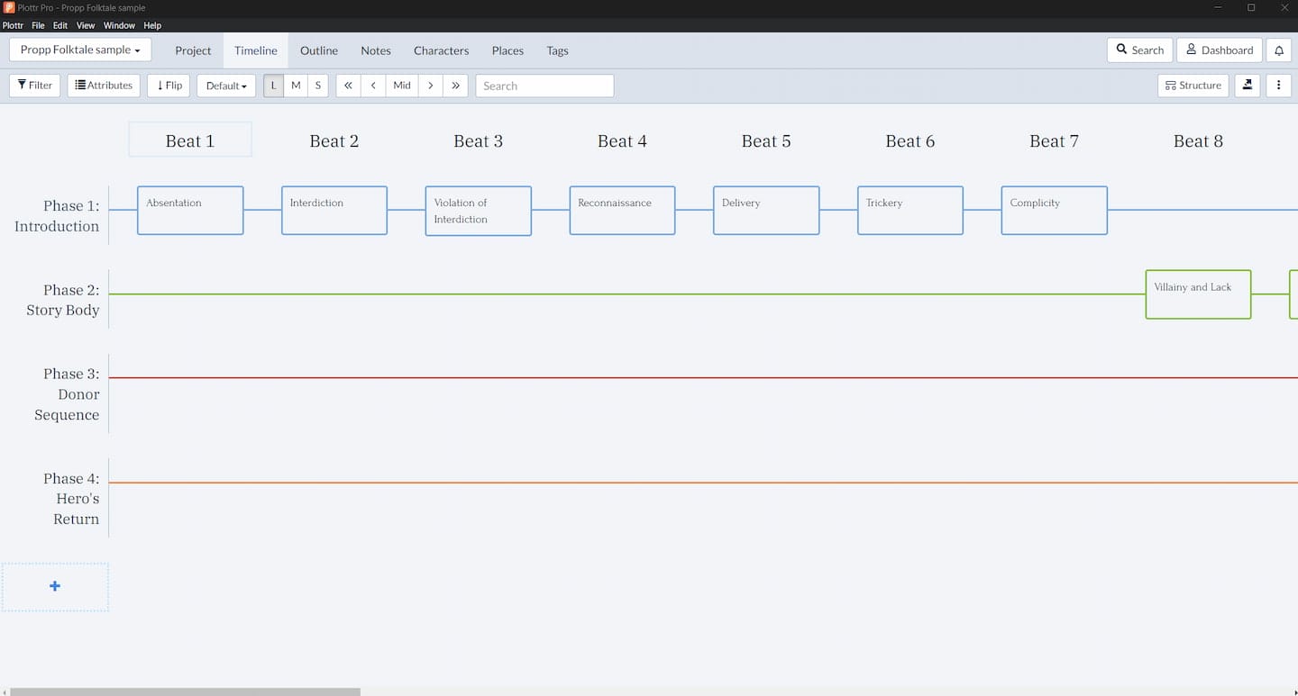Jump to first beat with double-left chevron
The height and width of the screenshot is (696, 1298).
click(348, 85)
